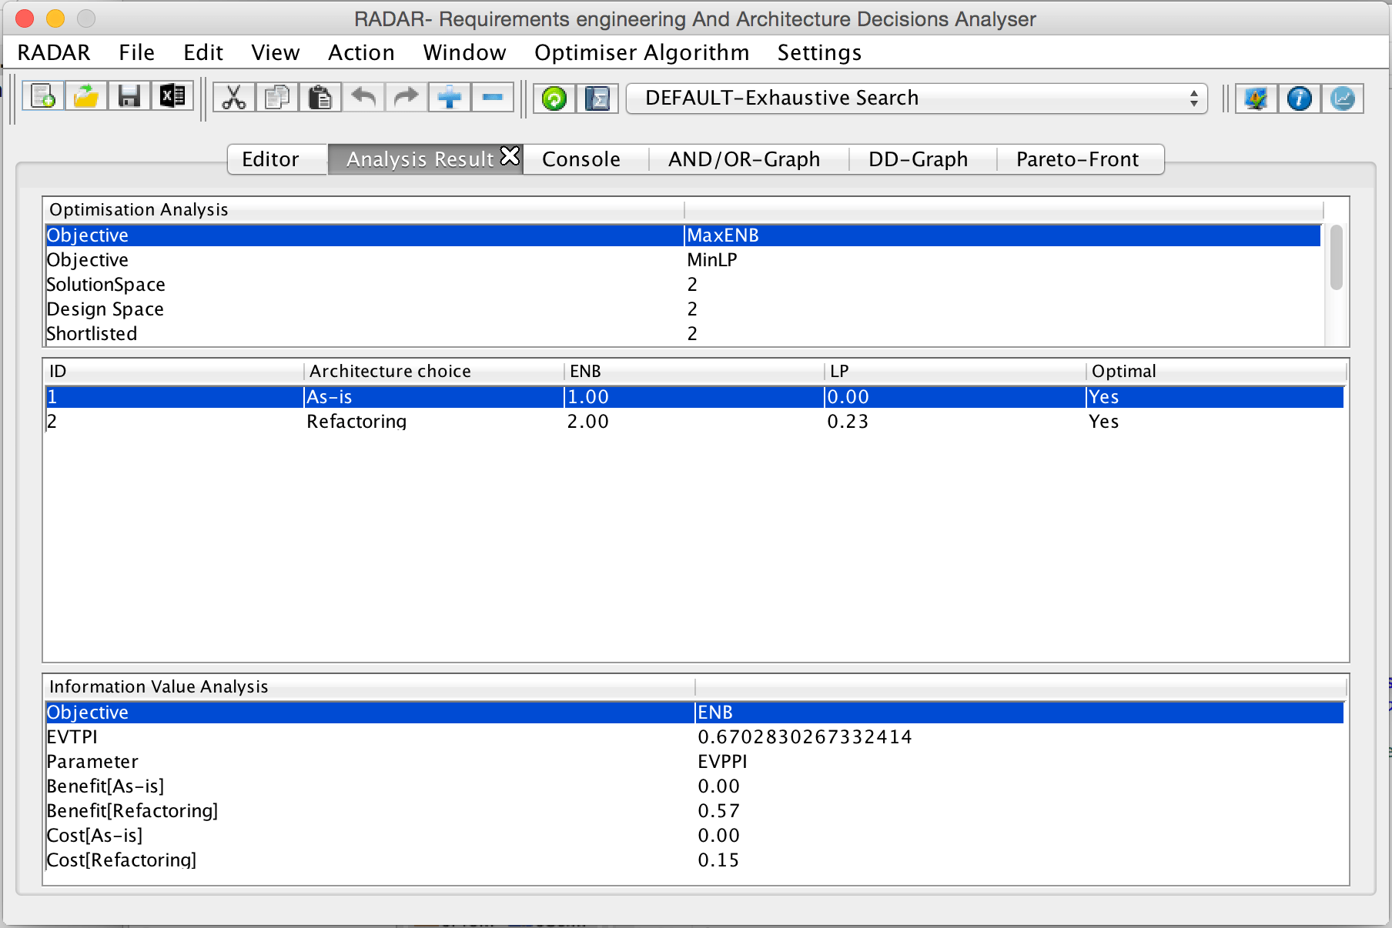
Task: Click the green refresh icon
Action: (x=554, y=98)
